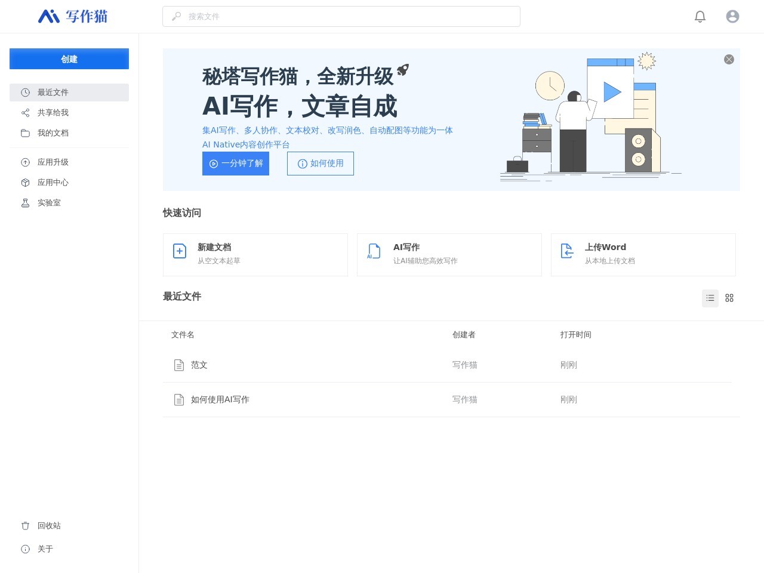Open the notification bell
The height and width of the screenshot is (573, 764).
700,16
